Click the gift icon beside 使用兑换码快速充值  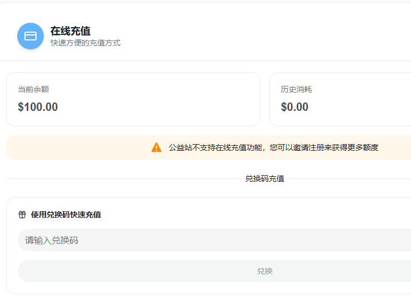click(22, 215)
